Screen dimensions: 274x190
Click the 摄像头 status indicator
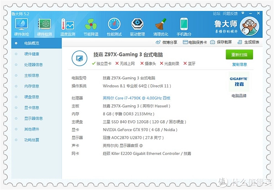[148, 64]
